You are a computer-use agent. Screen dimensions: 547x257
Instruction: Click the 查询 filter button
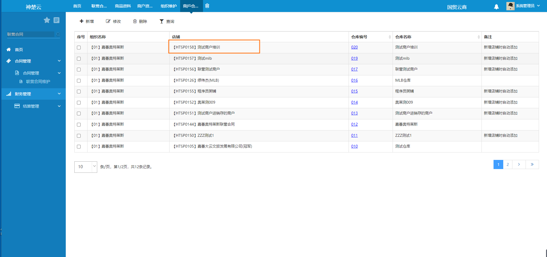[x=167, y=21]
